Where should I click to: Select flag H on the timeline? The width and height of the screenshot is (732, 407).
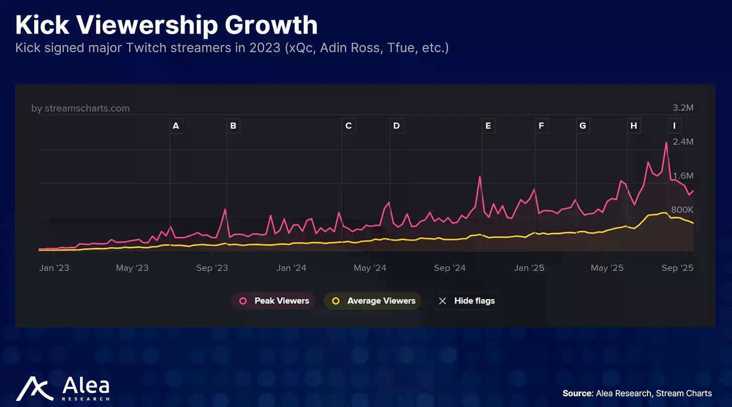click(x=633, y=126)
